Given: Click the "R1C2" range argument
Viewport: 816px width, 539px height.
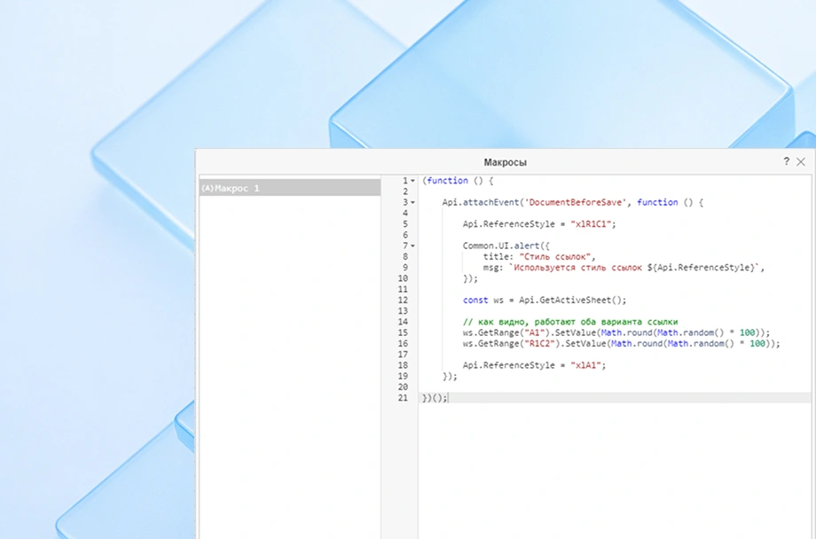Looking at the screenshot, I should pos(539,344).
